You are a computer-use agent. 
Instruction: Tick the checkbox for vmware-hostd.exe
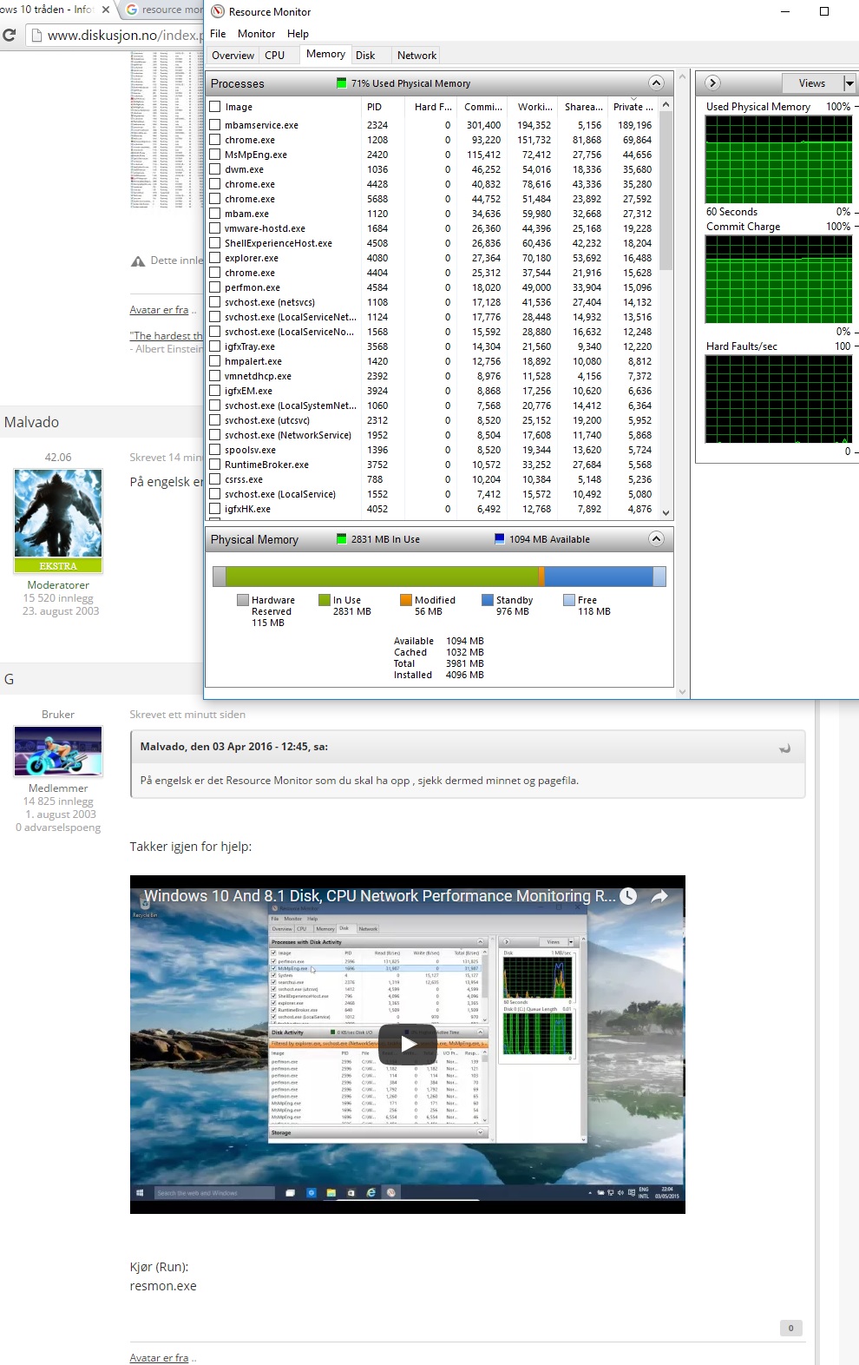click(215, 228)
